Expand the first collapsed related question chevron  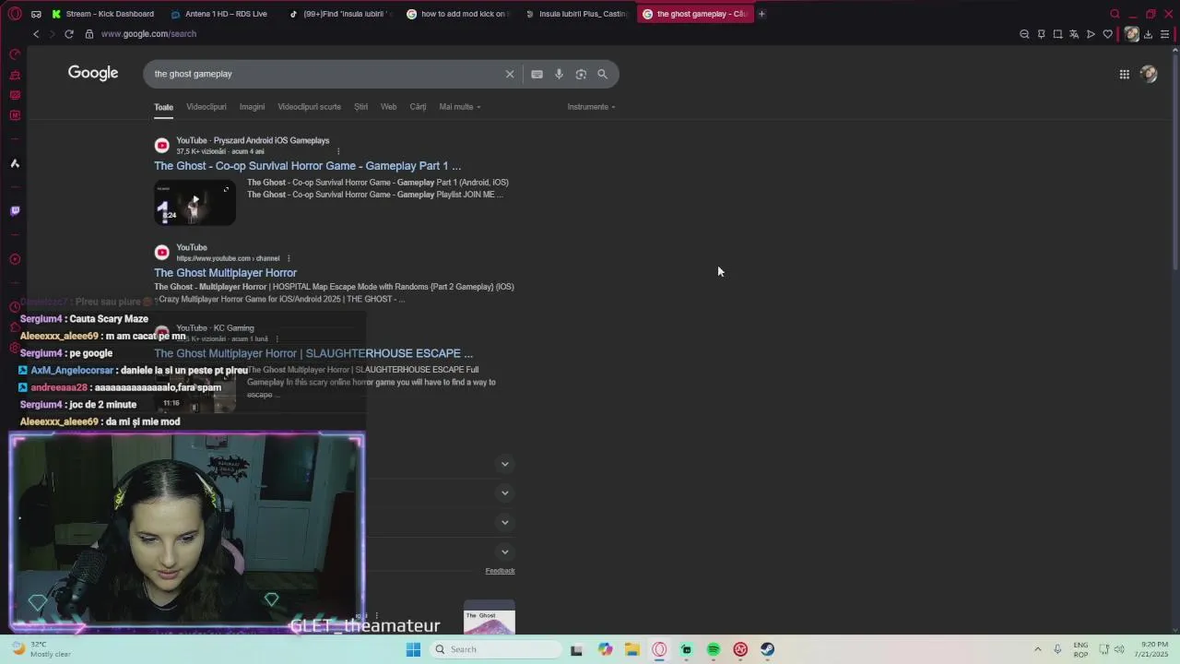(x=505, y=464)
